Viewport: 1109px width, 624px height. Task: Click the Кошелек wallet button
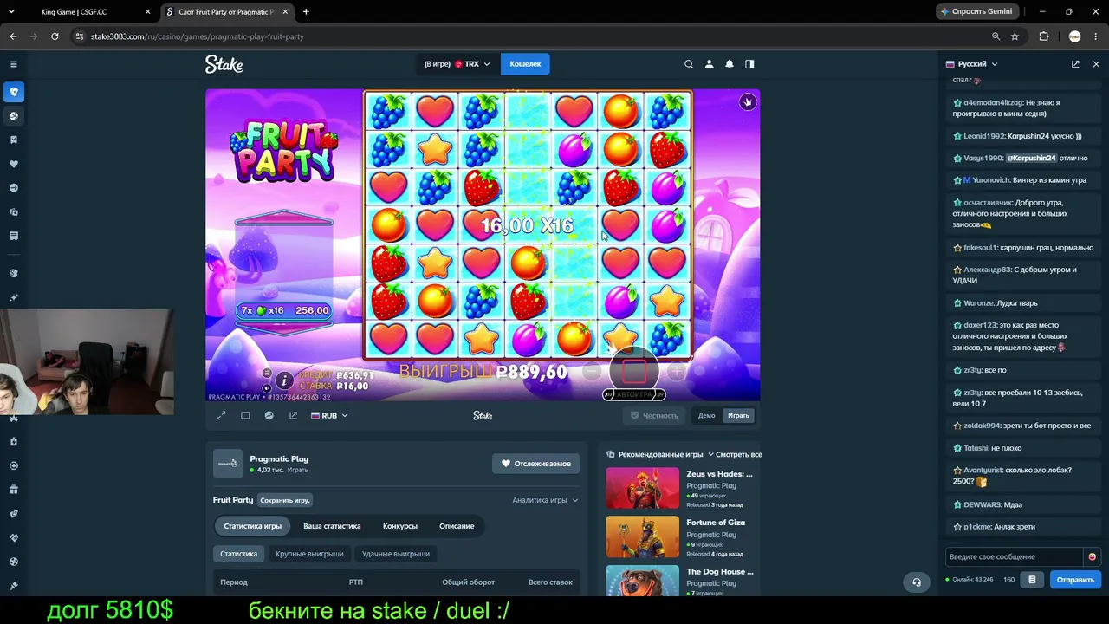[x=525, y=64]
